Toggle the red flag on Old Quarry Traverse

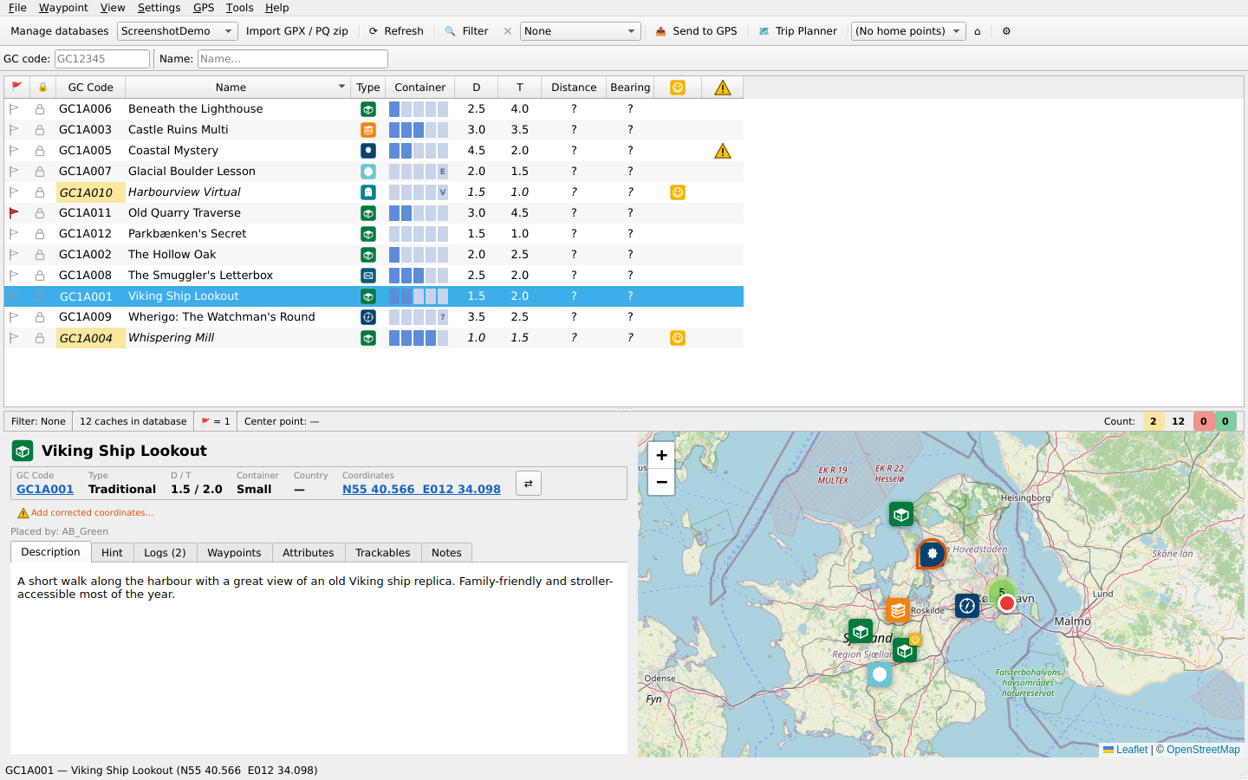(14, 213)
